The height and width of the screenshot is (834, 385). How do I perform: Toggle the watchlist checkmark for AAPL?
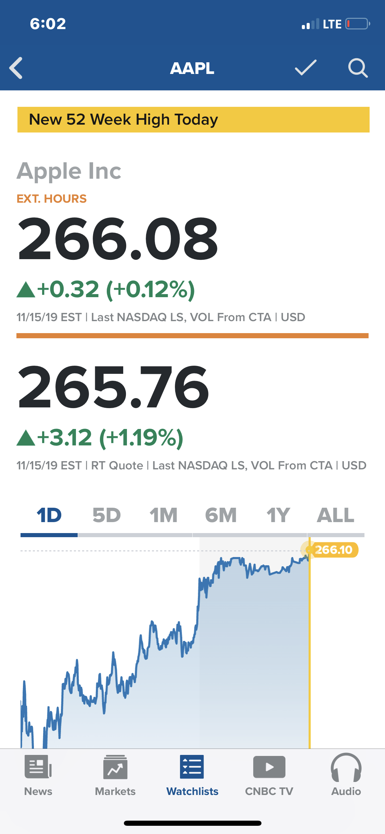(x=306, y=67)
